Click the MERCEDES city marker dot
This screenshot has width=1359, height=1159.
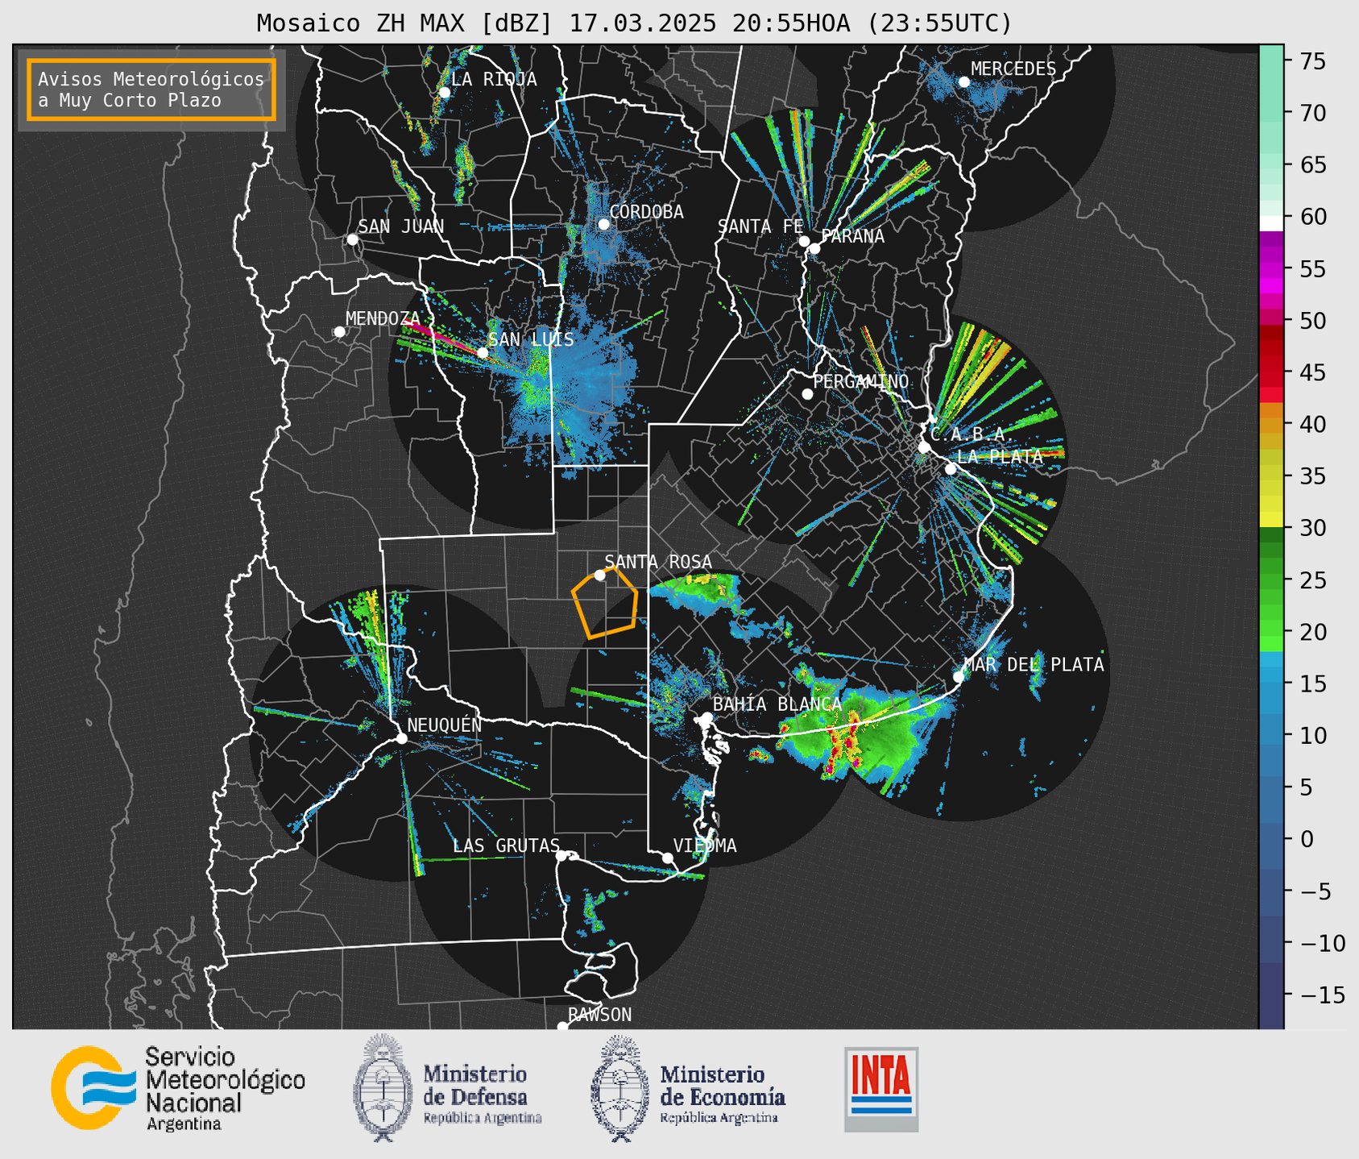(963, 82)
